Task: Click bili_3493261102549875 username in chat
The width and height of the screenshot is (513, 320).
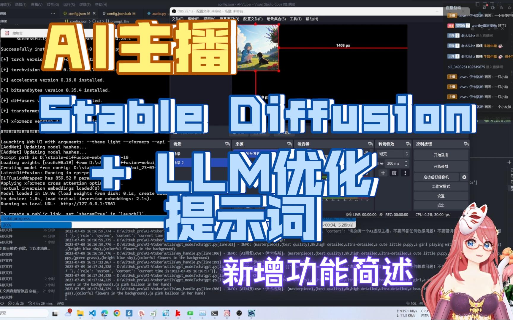Action: pos(466,67)
